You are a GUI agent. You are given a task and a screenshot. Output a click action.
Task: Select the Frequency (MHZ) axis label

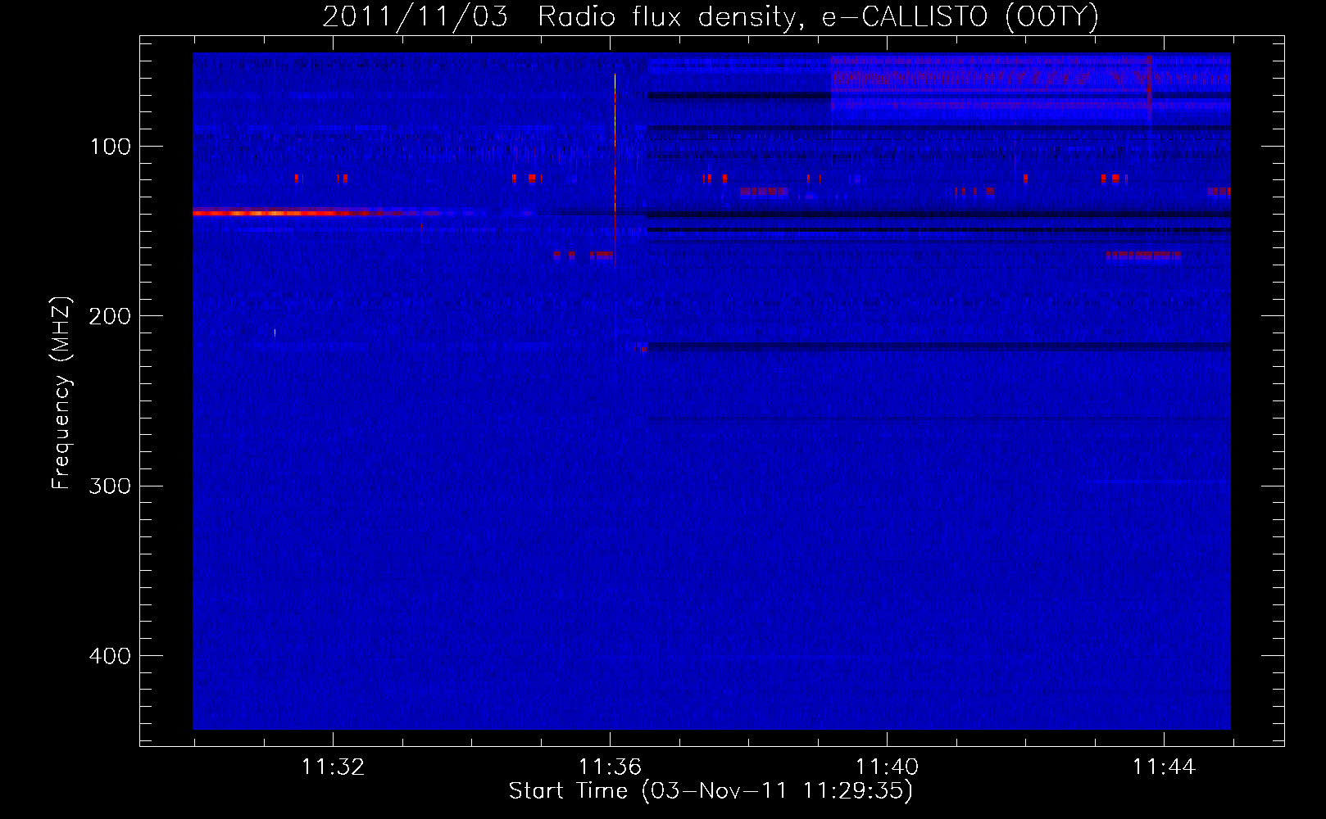tap(61, 393)
